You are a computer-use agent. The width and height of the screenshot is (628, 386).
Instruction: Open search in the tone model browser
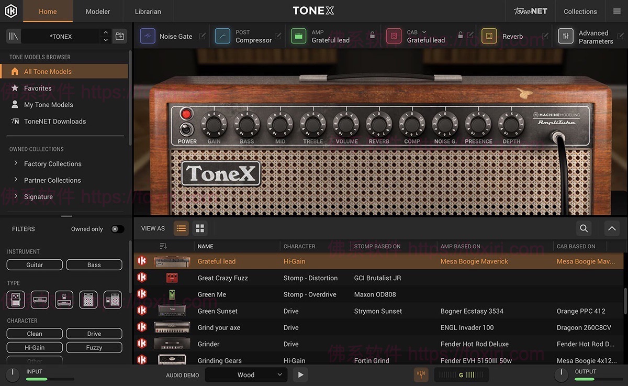[x=584, y=228]
